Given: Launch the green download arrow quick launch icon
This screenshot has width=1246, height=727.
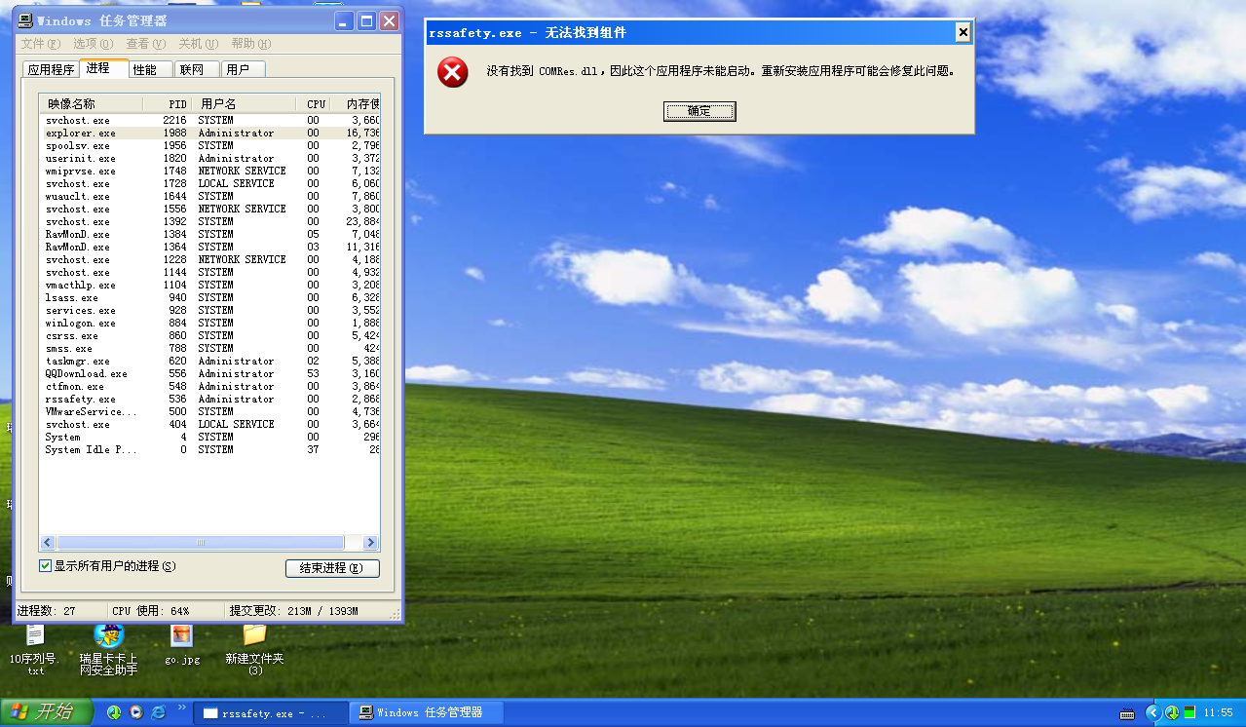Looking at the screenshot, I should pos(114,712).
